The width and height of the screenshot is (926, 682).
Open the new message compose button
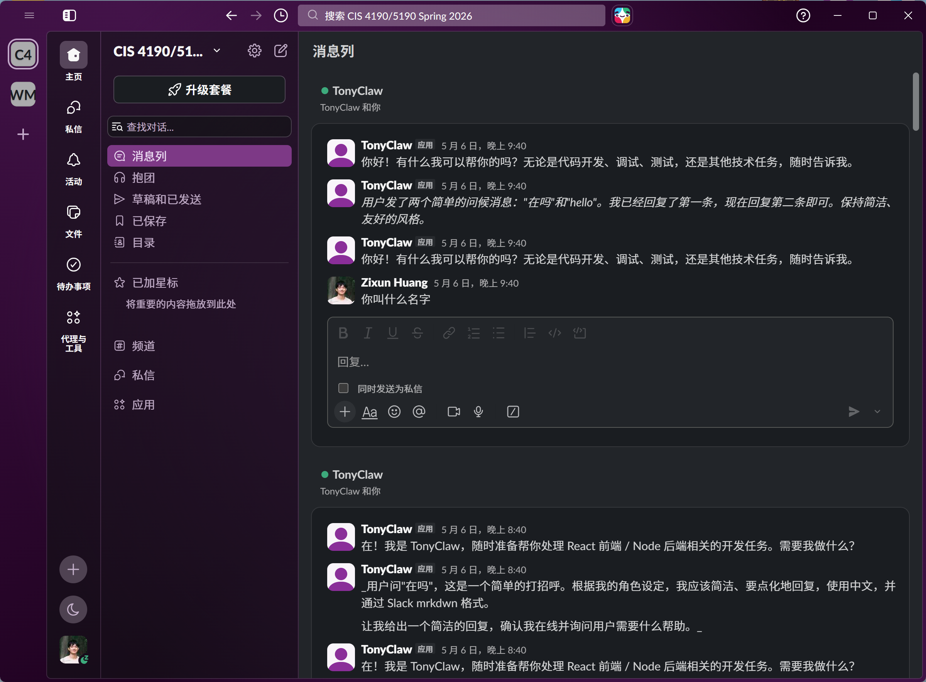pos(281,51)
